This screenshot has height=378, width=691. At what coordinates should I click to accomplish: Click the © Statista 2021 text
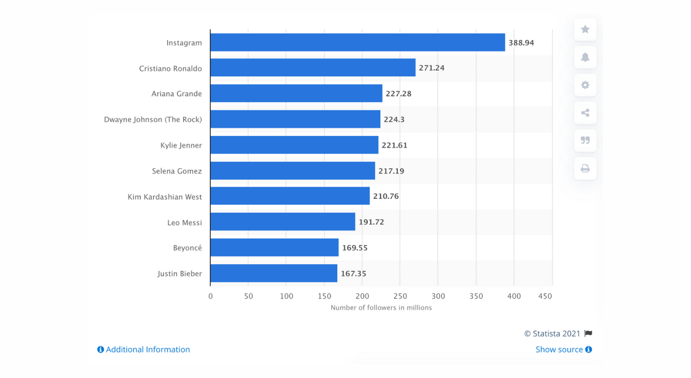point(552,334)
